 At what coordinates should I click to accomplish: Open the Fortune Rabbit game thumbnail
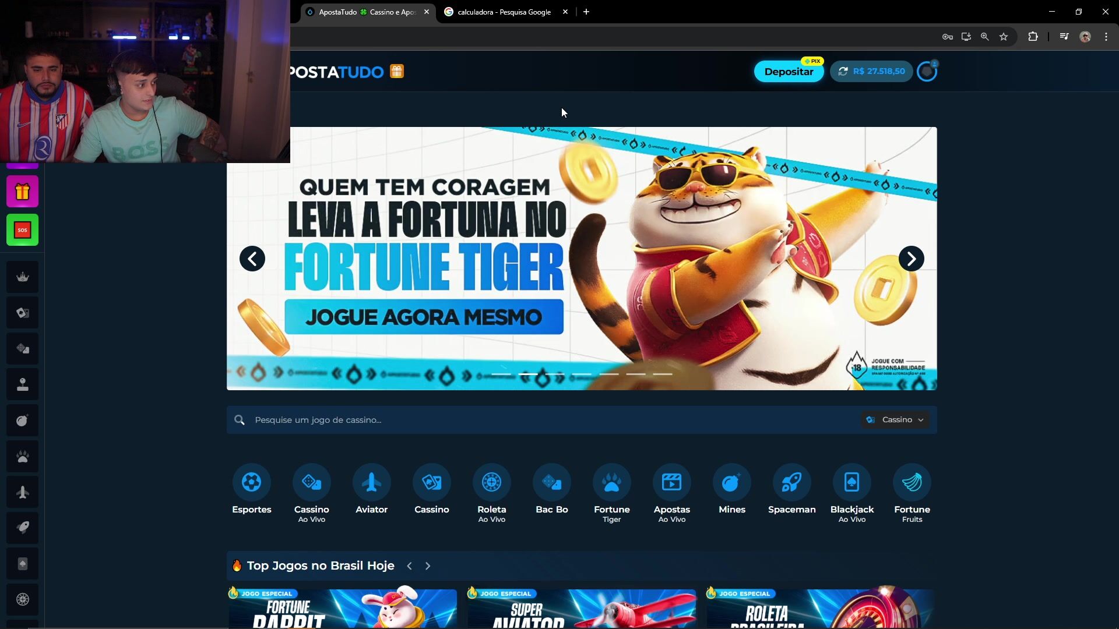343,607
